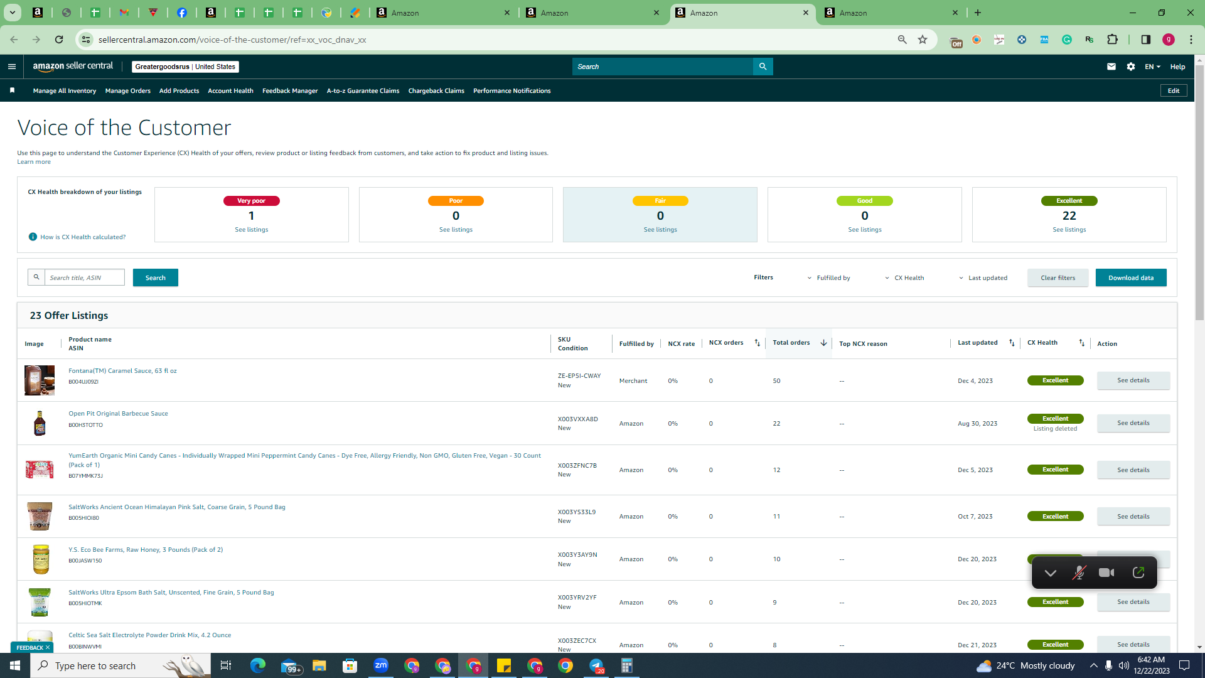Open the settings gear icon
Viewport: 1205px width, 678px height.
click(x=1131, y=67)
